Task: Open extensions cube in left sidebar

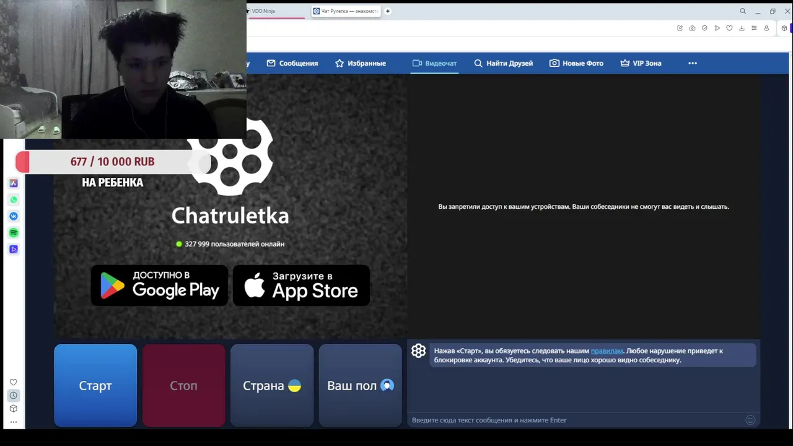Action: pyautogui.click(x=13, y=408)
